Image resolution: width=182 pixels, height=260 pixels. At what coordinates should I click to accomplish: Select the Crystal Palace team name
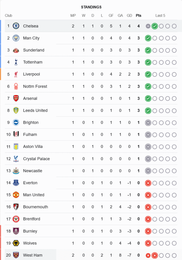coord(36,159)
